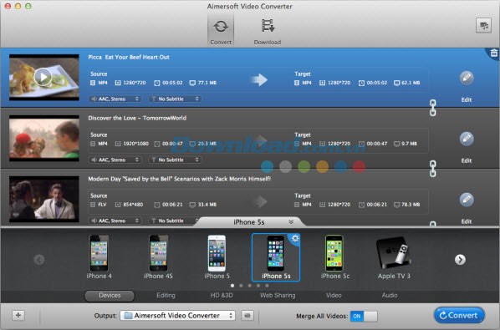Click the title 'Discover the Love - TomorrowWorld'
This screenshot has width=500, height=330.
137,118
